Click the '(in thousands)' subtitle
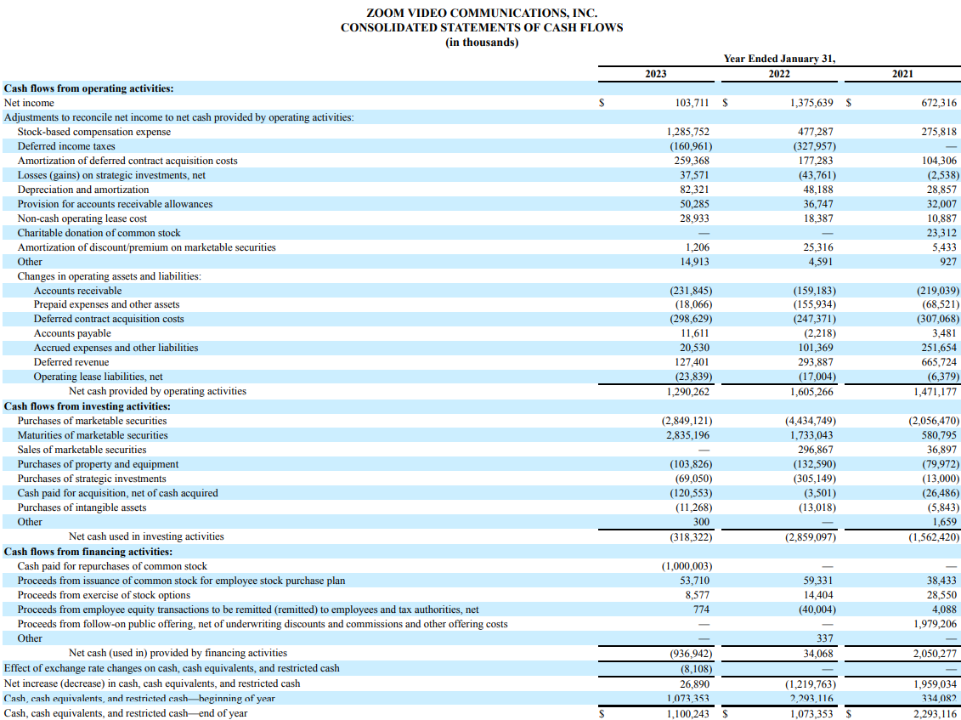 [x=482, y=43]
